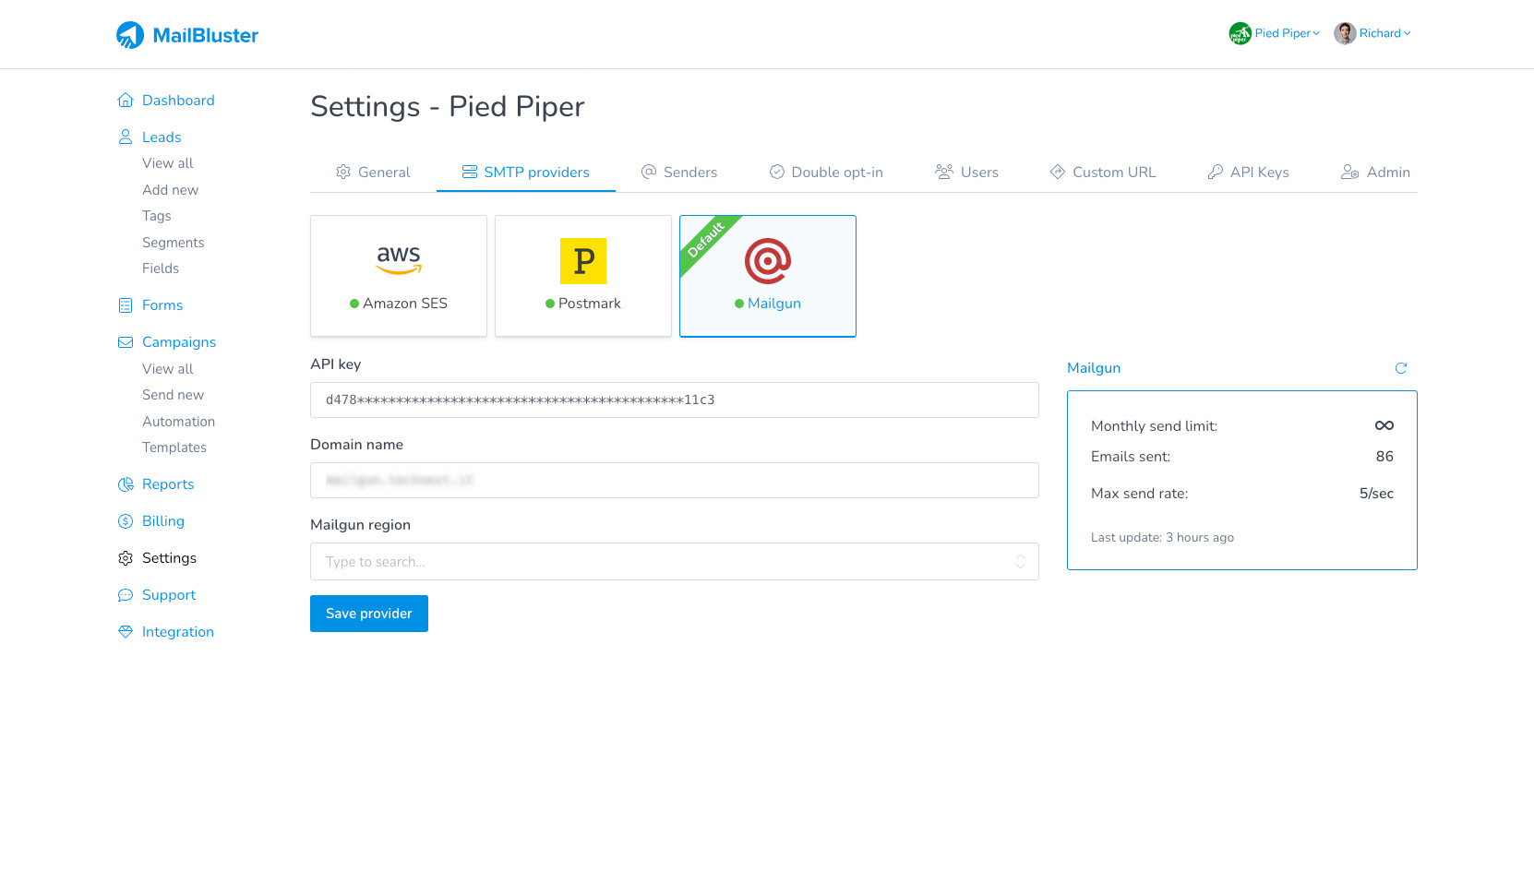The width and height of the screenshot is (1534, 895).
Task: Open the Mailgun region combo box
Action: 675,561
